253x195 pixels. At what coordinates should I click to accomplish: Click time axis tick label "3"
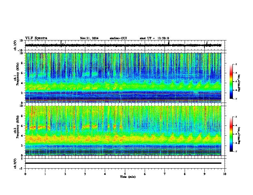(85, 174)
